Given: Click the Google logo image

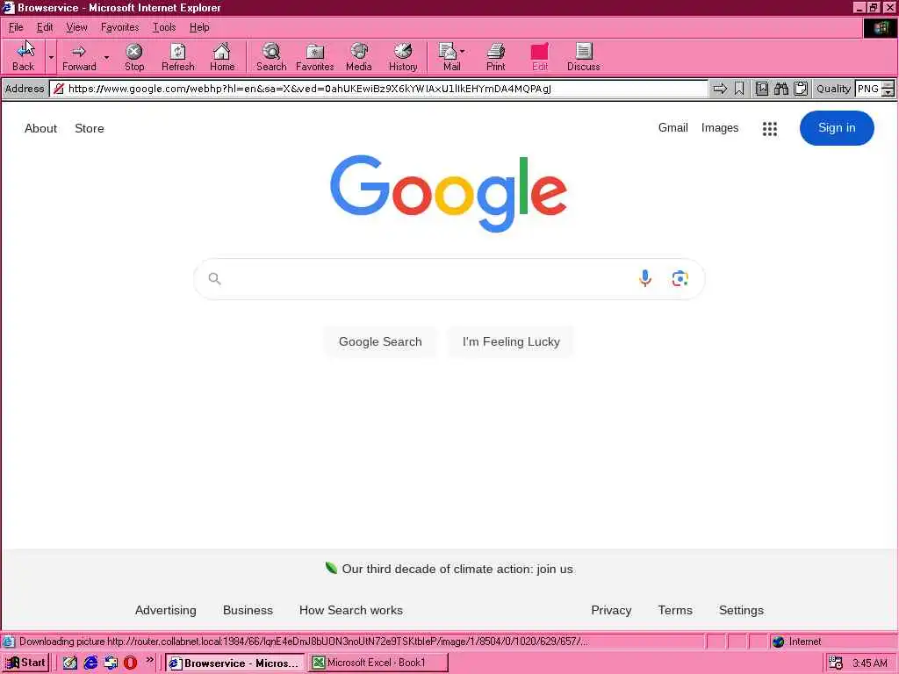Looking at the screenshot, I should coord(449,193).
